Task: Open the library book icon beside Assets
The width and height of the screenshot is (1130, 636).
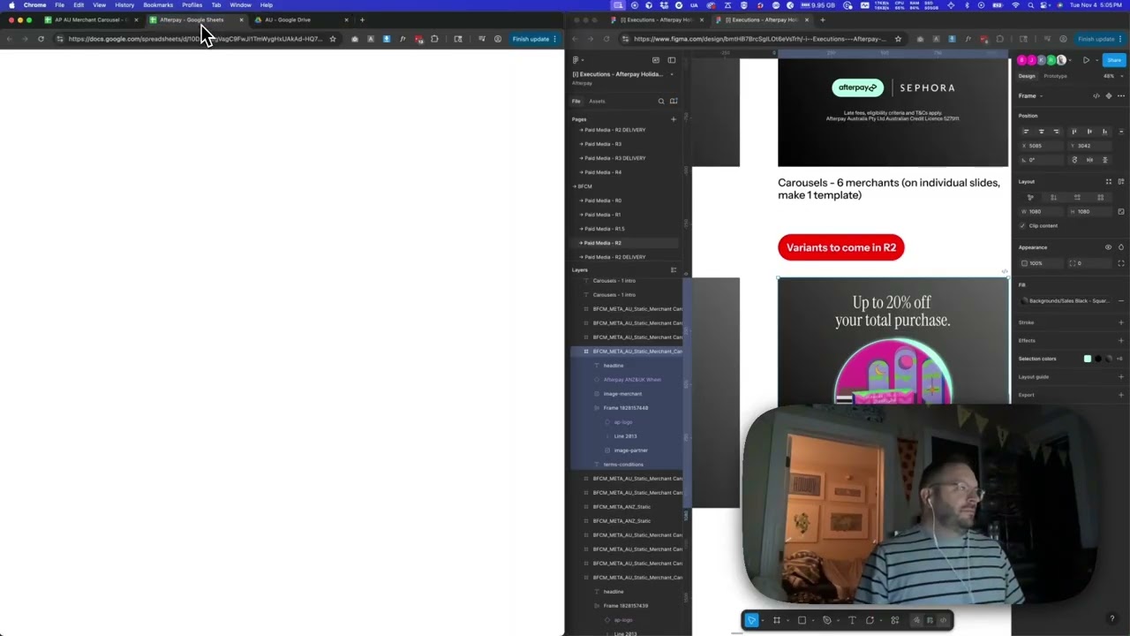Action: pyautogui.click(x=674, y=101)
